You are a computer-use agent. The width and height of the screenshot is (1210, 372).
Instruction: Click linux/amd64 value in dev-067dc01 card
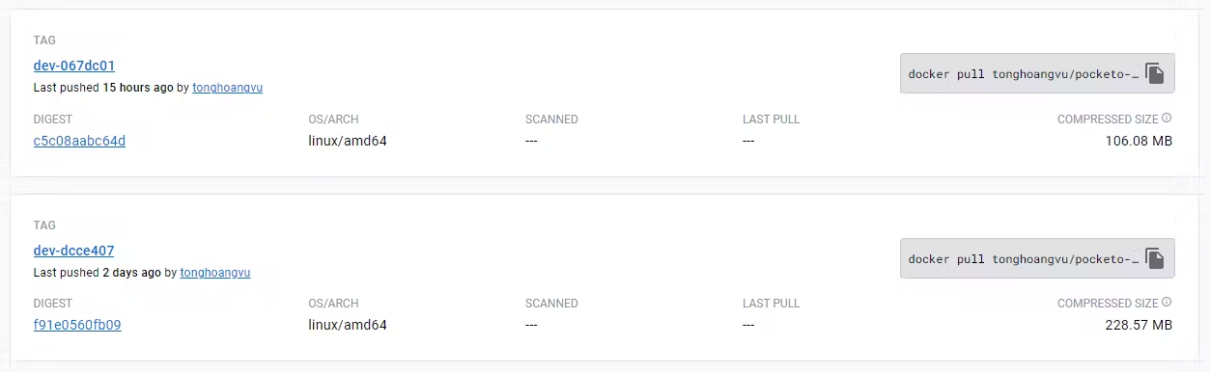click(x=348, y=141)
